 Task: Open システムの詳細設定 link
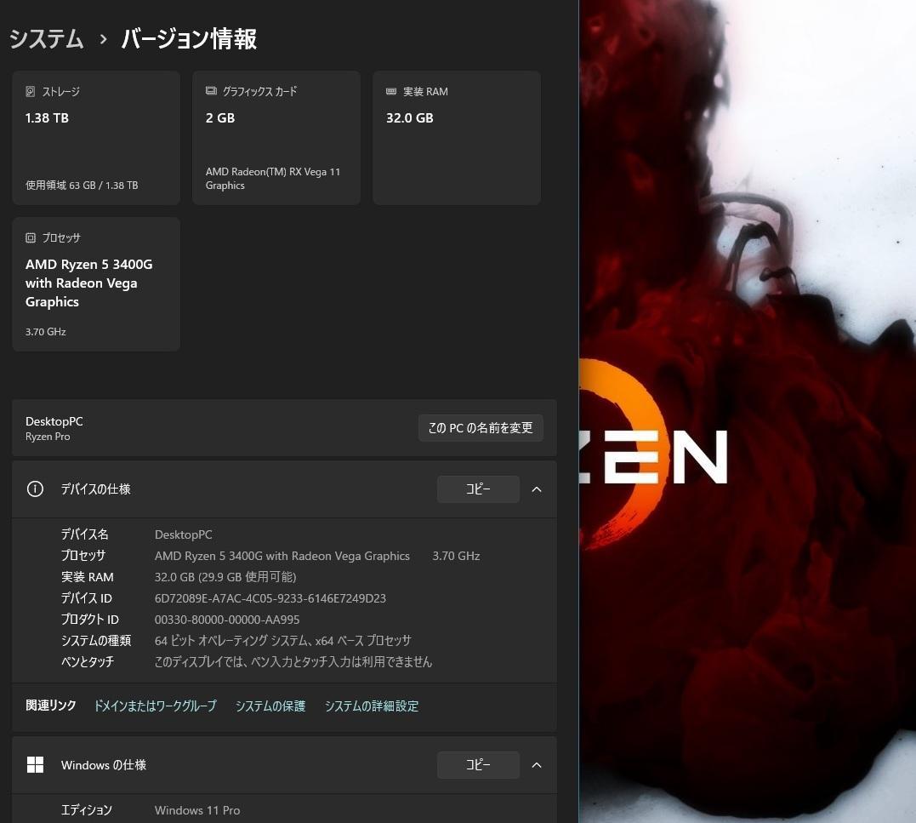pos(372,706)
